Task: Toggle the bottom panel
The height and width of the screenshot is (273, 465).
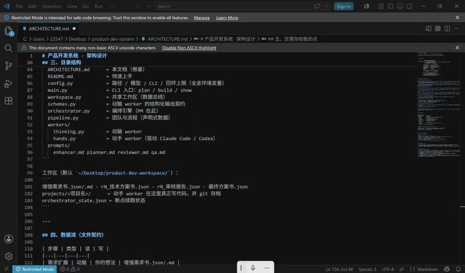Action: (400, 6)
